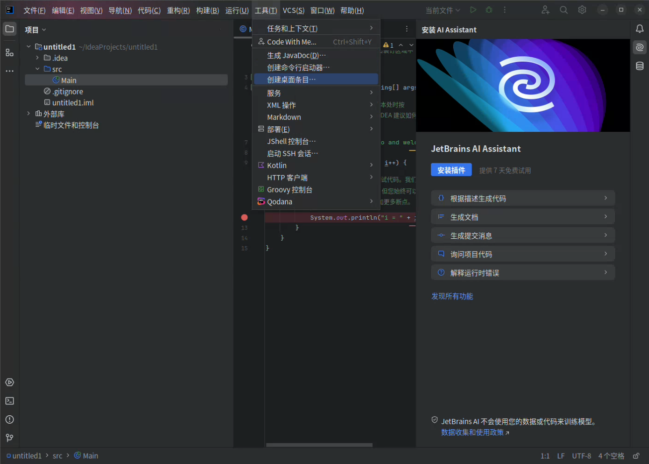Viewport: 649px width, 464px height.
Task: Open the Git version control tool window
Action: point(9,438)
